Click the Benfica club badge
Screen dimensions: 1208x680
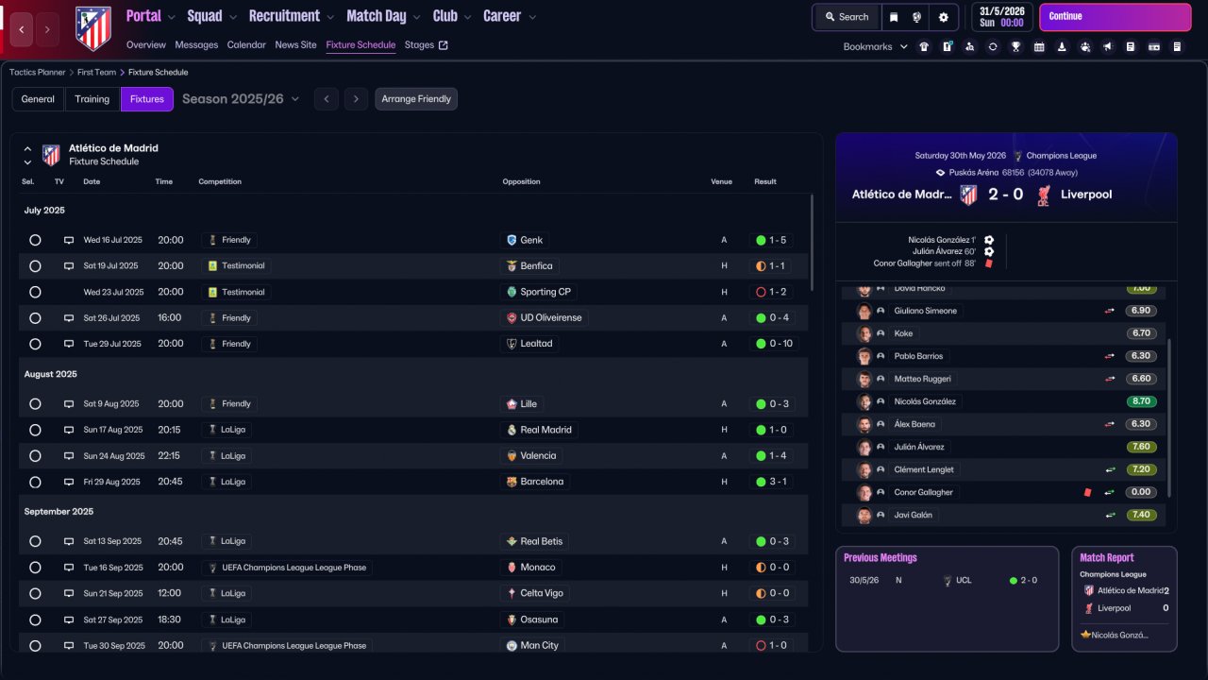click(x=512, y=266)
